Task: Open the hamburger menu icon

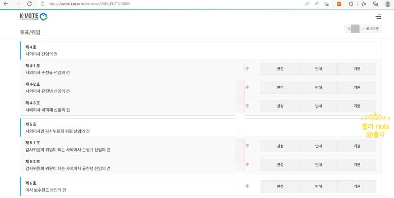Action: 378,17
